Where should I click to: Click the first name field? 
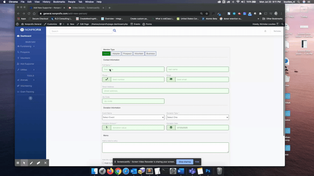coord(133,69)
